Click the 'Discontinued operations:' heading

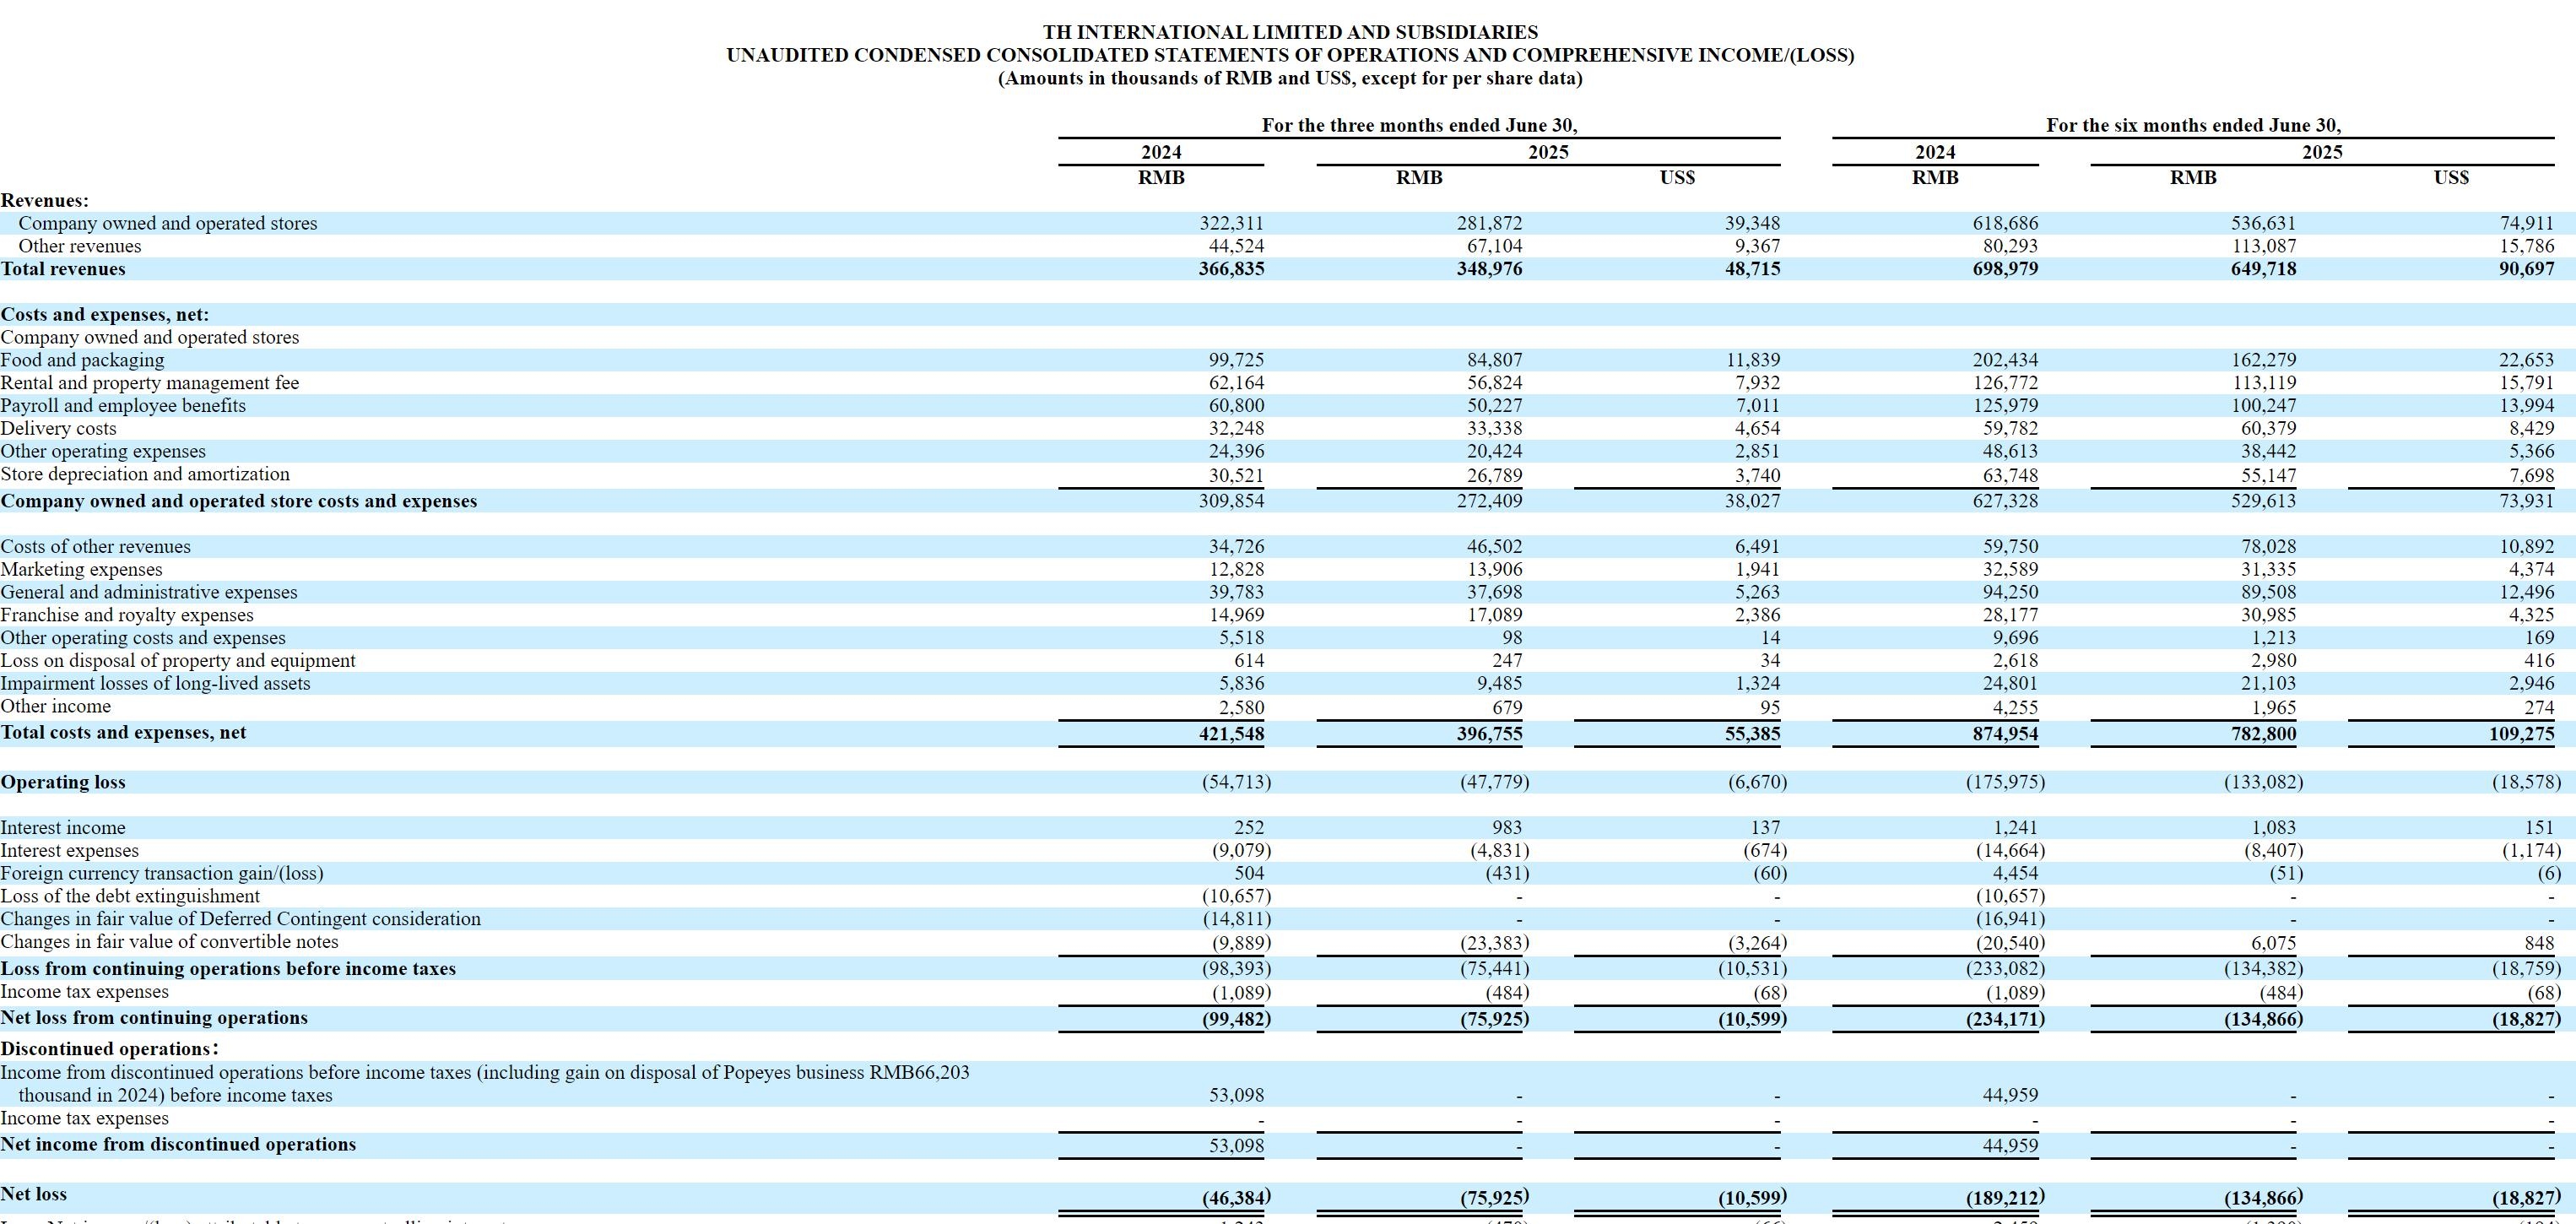109,1049
